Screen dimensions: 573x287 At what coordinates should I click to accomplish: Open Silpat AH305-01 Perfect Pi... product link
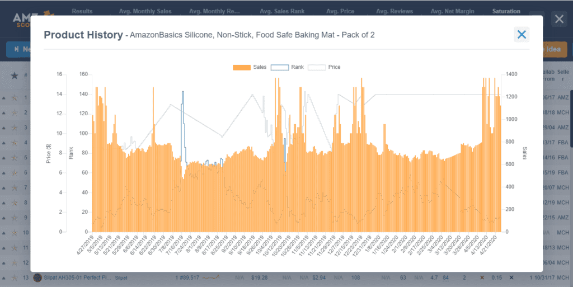pos(77,278)
